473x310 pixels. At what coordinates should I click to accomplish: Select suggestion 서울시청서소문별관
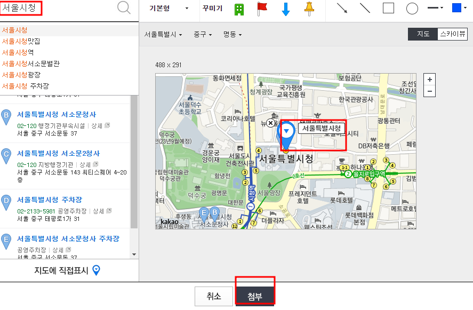point(31,63)
